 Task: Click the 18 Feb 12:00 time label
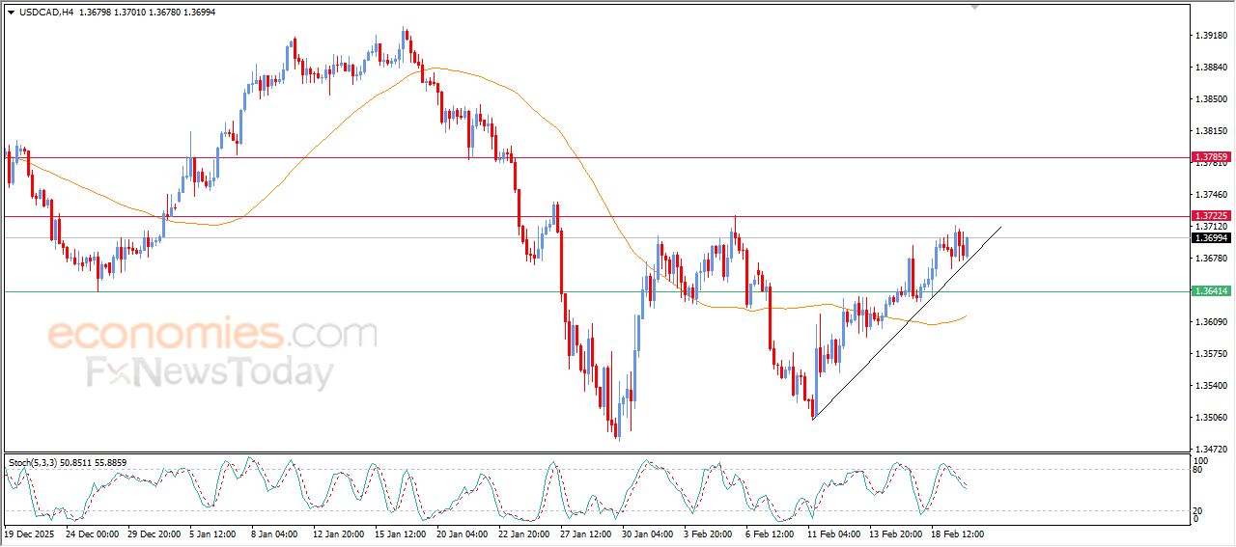956,533
